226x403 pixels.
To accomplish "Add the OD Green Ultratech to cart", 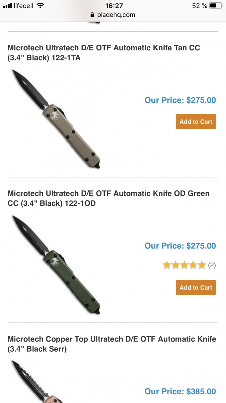I will tap(196, 287).
